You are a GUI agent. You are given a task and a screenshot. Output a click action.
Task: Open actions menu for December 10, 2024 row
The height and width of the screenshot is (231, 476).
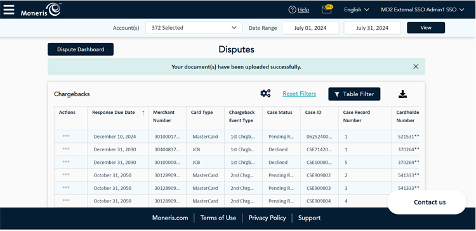[x=66, y=136]
